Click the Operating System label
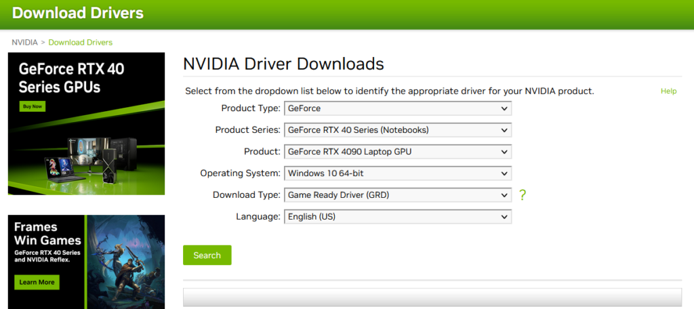694x309 pixels. [241, 173]
